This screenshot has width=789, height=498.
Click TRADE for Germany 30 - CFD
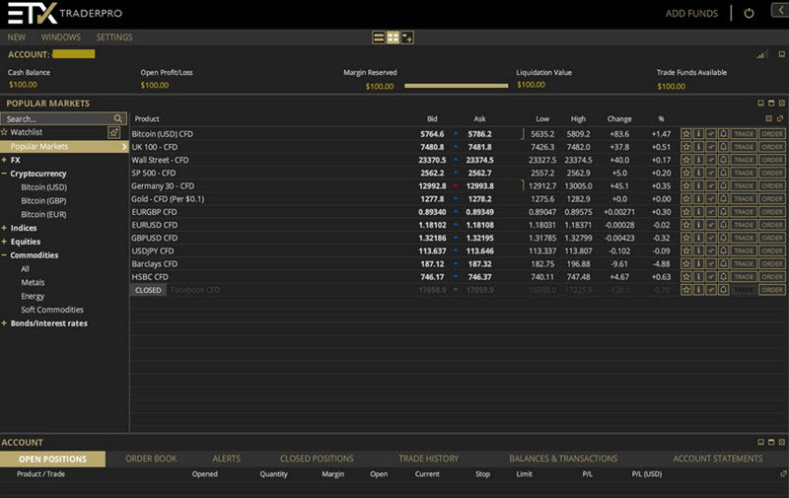click(x=744, y=186)
